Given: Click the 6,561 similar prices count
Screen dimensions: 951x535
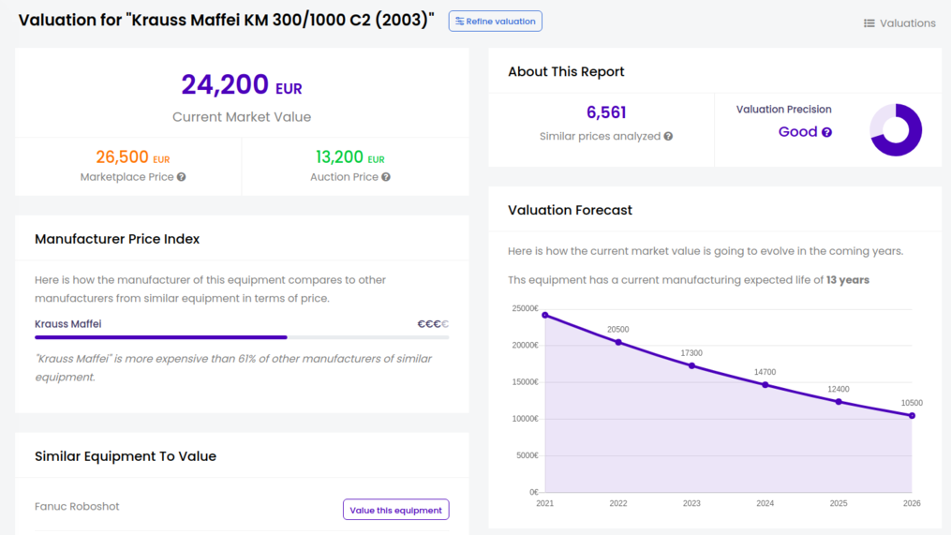Looking at the screenshot, I should [x=606, y=112].
